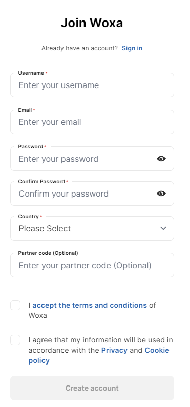Click the 'Confirm Password' field label
This screenshot has width=190, height=407.
tap(41, 181)
